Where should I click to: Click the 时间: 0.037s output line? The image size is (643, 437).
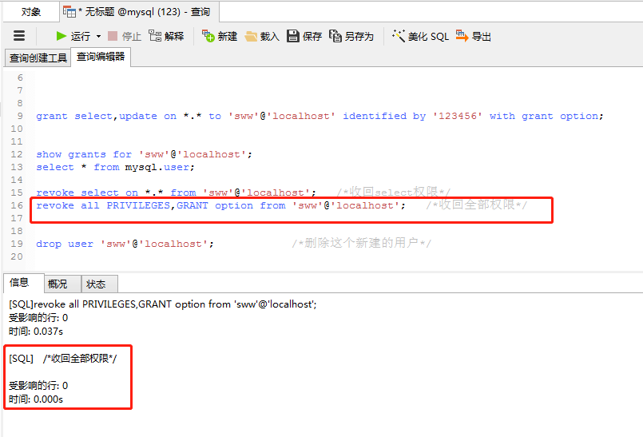click(36, 331)
